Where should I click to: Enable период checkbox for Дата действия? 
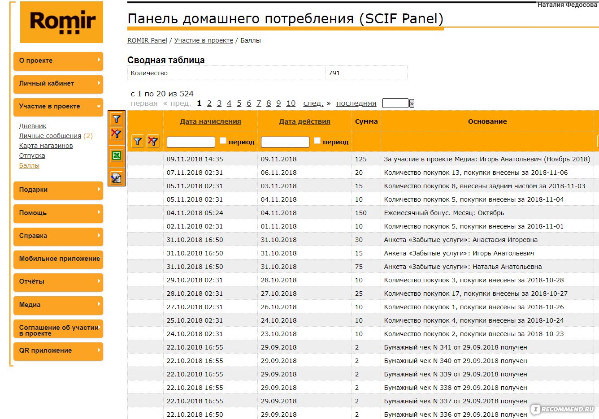pos(317,141)
